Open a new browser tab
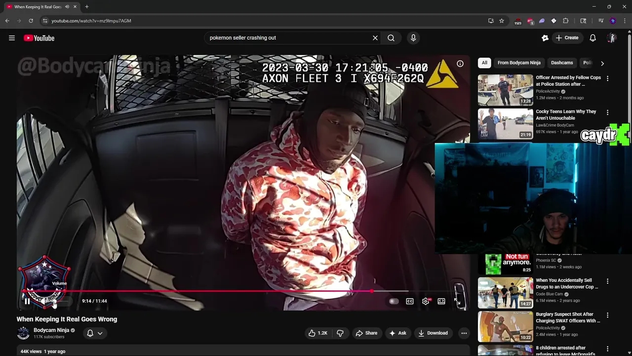Viewport: 632px width, 356px height. (87, 7)
